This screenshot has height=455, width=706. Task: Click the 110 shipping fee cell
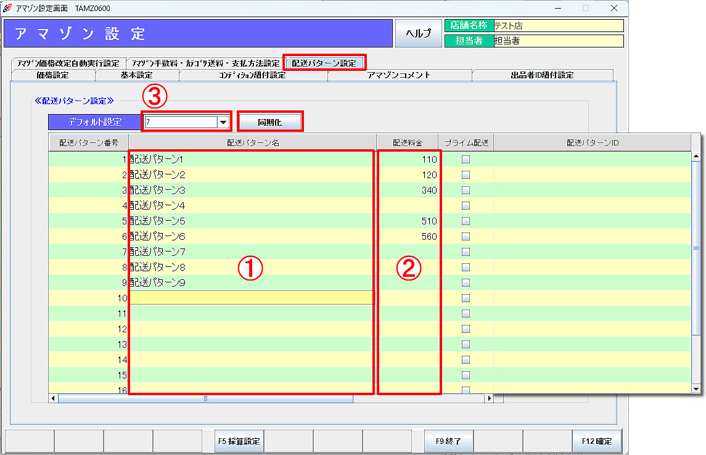(408, 159)
